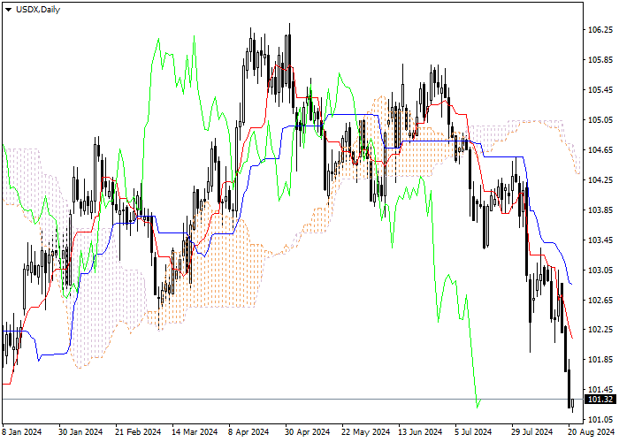Click the 102.25 price axis label

600,330
